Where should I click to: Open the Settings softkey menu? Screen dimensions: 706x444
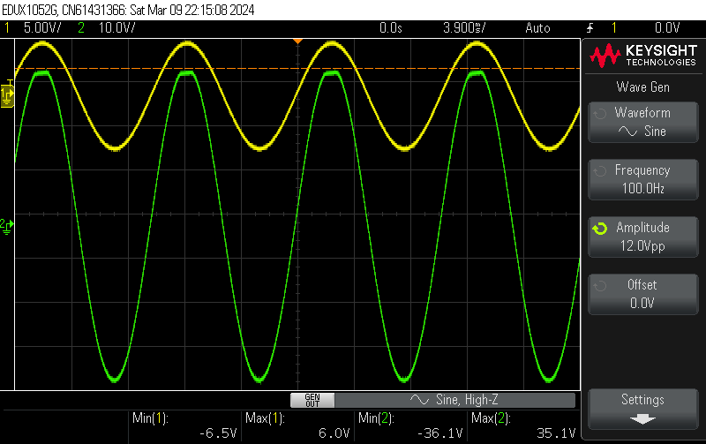click(643, 410)
